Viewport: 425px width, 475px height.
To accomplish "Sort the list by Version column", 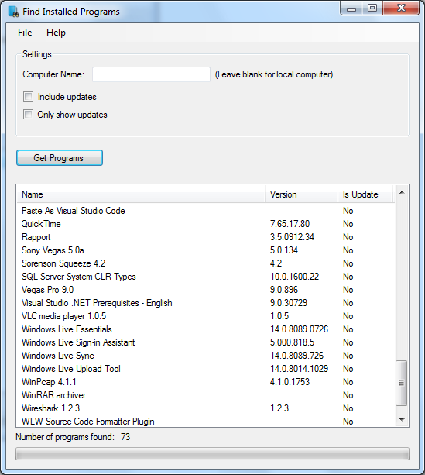I will pyautogui.click(x=301, y=194).
